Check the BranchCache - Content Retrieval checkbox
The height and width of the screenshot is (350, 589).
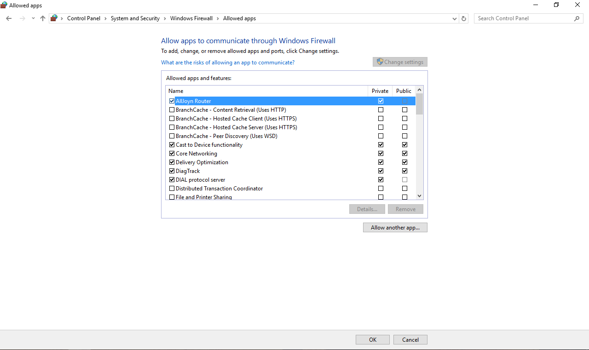[x=172, y=109]
